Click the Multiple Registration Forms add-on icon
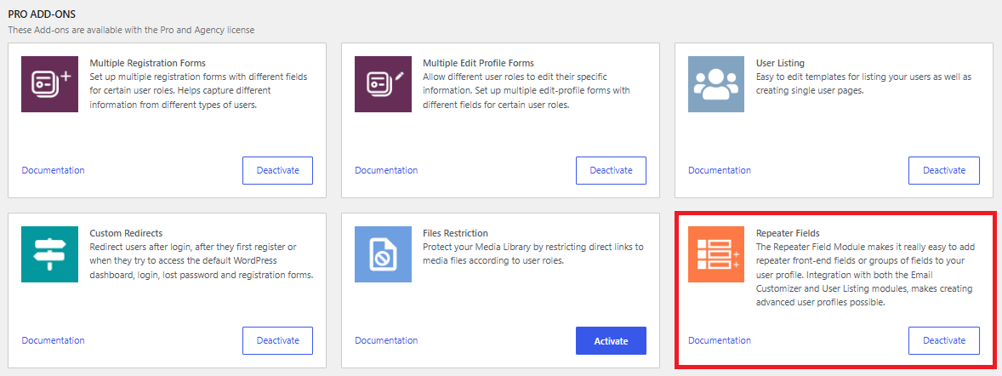This screenshot has height=376, width=1002. click(49, 84)
